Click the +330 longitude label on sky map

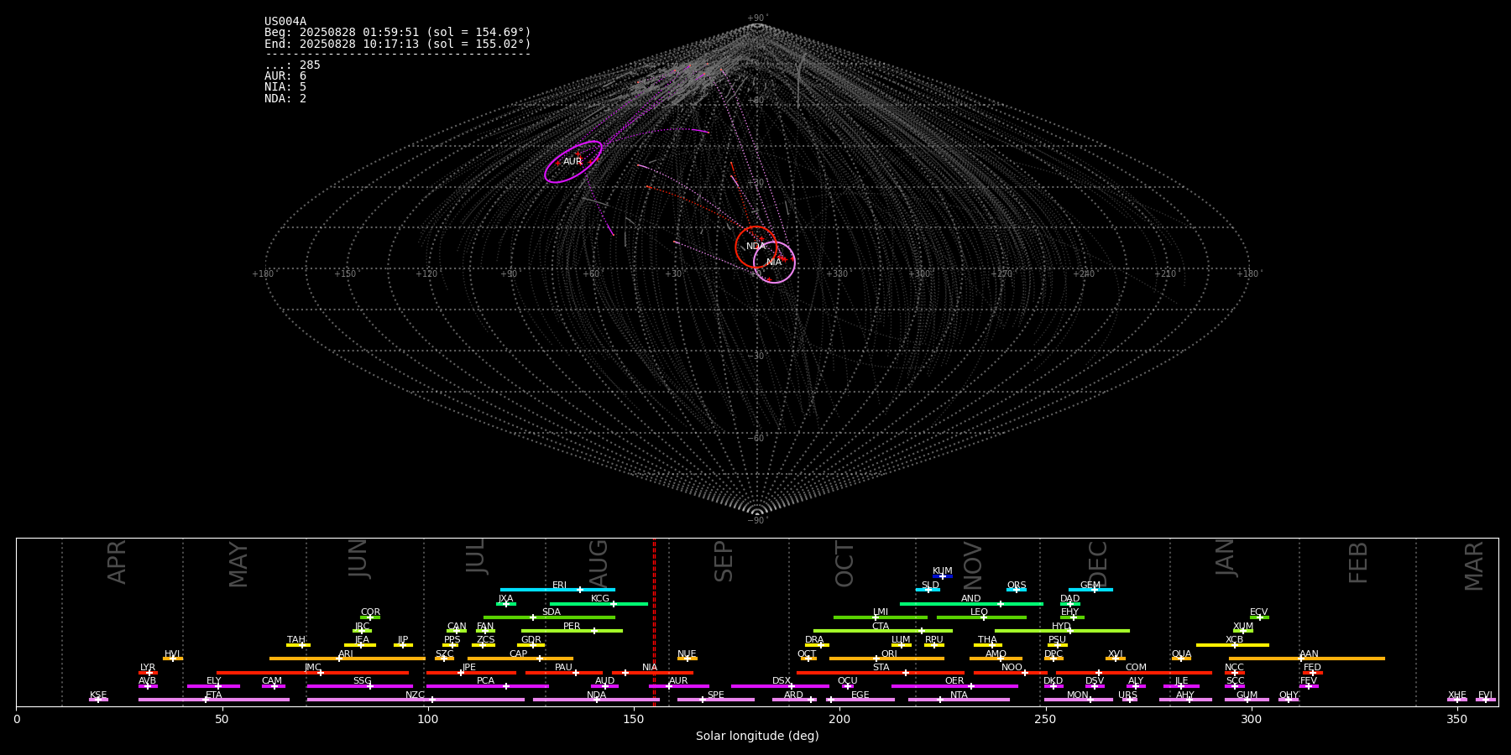pyautogui.click(x=837, y=274)
